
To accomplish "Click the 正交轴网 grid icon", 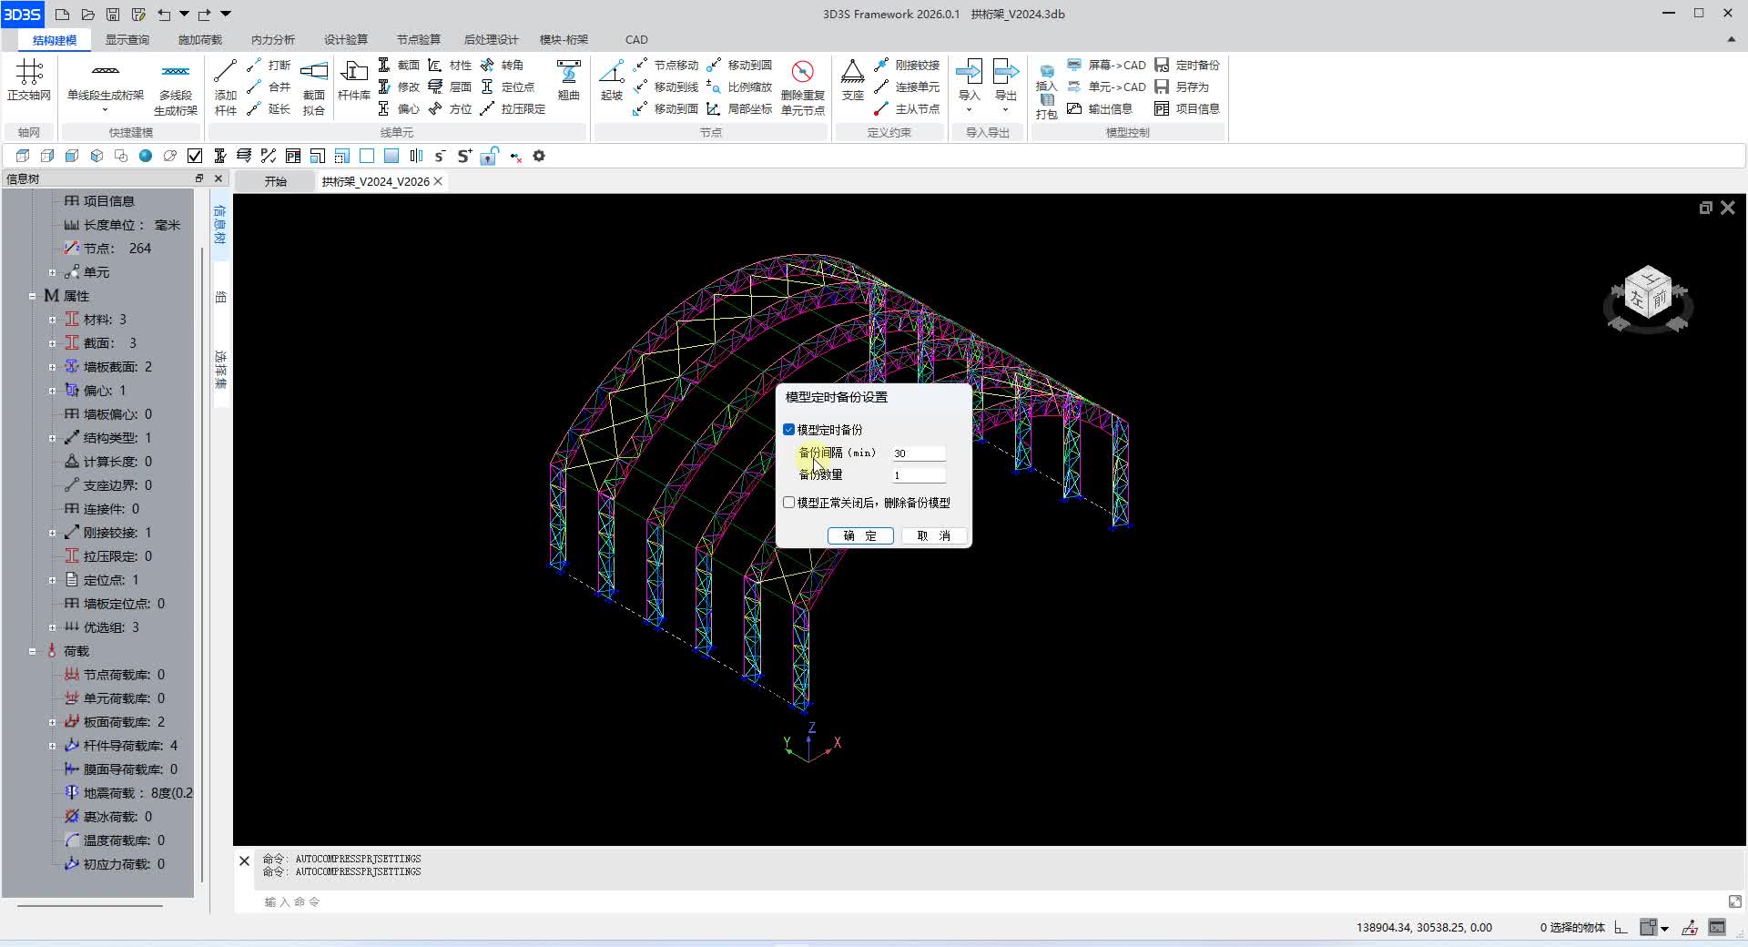I will click(x=28, y=72).
